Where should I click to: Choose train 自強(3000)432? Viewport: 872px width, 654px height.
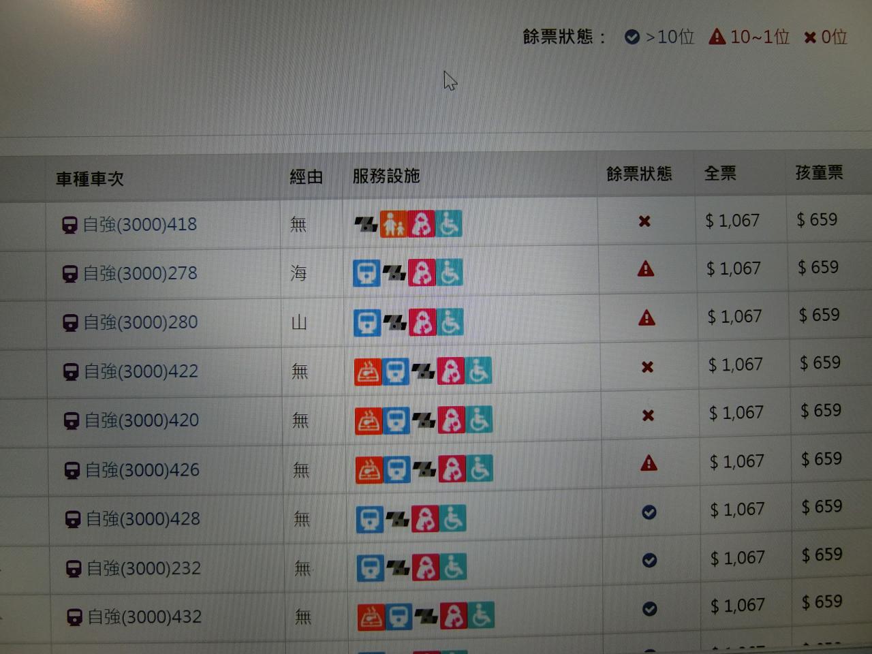(144, 617)
